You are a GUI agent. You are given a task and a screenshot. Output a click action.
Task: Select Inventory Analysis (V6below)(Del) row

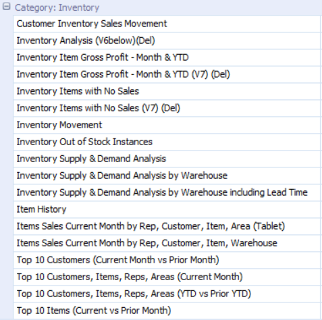pos(167,41)
